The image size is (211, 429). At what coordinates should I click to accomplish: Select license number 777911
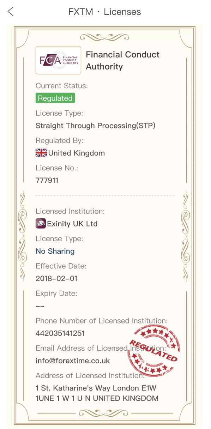pos(47,181)
